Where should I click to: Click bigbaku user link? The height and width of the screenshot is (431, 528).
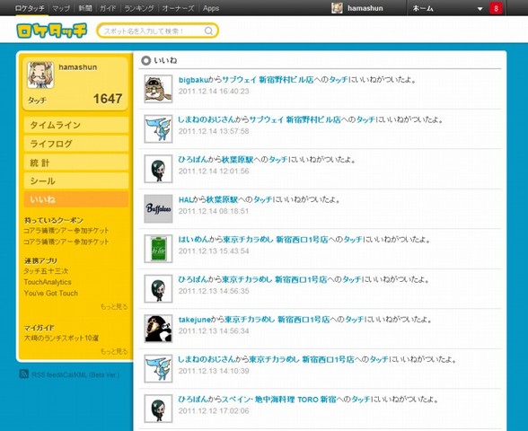(193, 80)
